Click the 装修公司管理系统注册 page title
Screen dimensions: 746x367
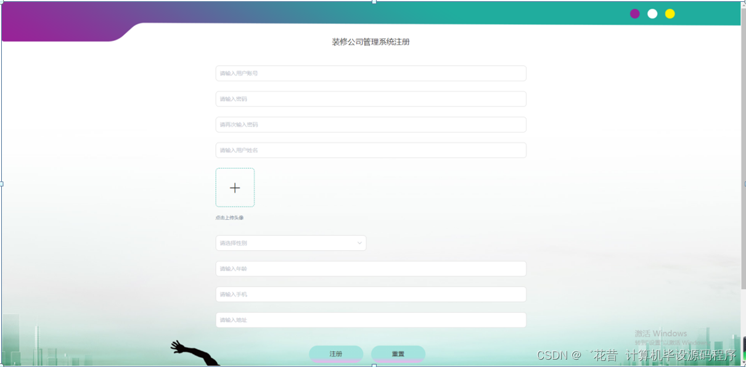coord(370,41)
